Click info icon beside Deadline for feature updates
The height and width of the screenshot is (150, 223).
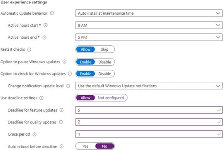61,110
